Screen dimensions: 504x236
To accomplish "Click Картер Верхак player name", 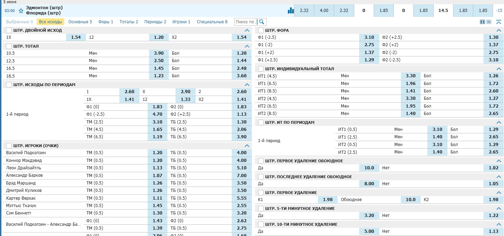I will [21, 198].
